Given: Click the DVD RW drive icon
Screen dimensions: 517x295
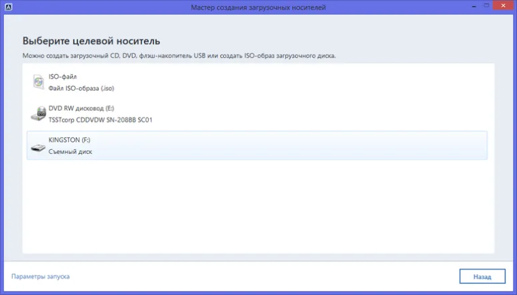Looking at the screenshot, I should (38, 114).
